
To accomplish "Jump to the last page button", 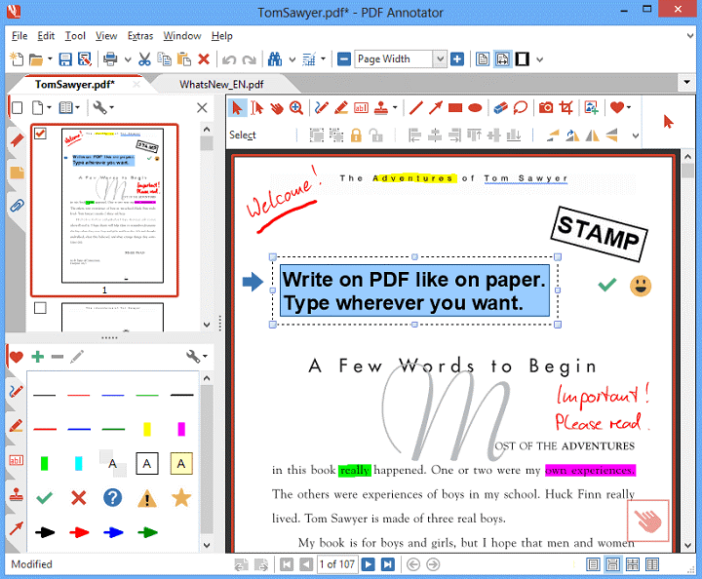I will pyautogui.click(x=388, y=564).
